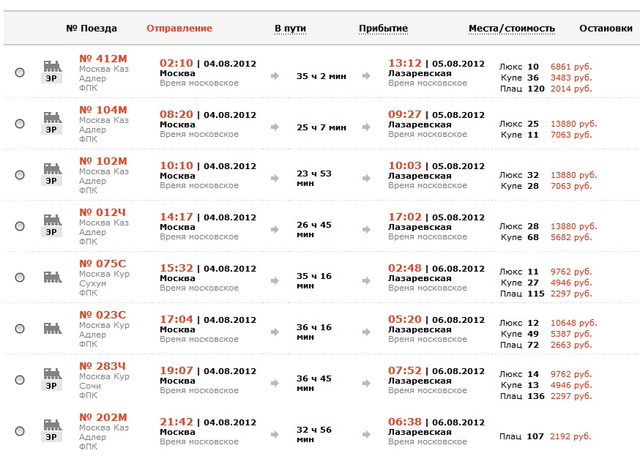This screenshot has height=459, width=640.
Task: Sort trains by the В пути header
Action: point(290,29)
